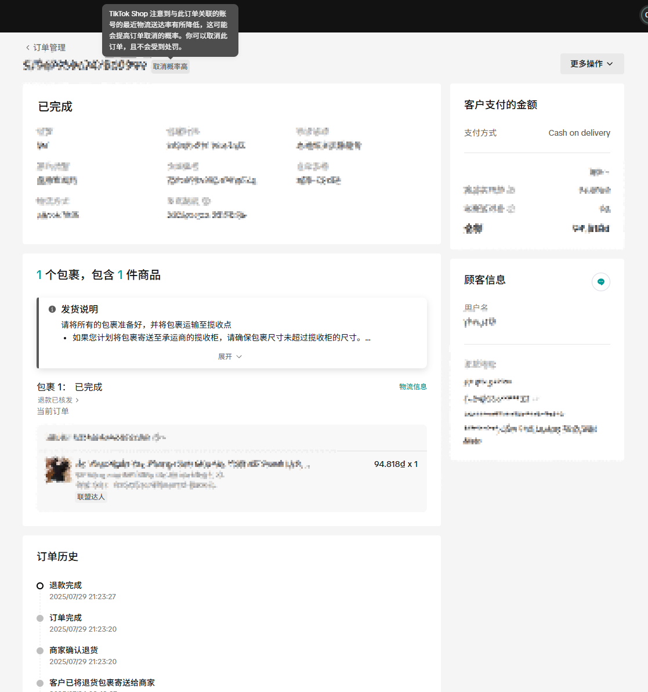648x692 pixels.
Task: Select 商家确认退货 history entry
Action: [74, 650]
